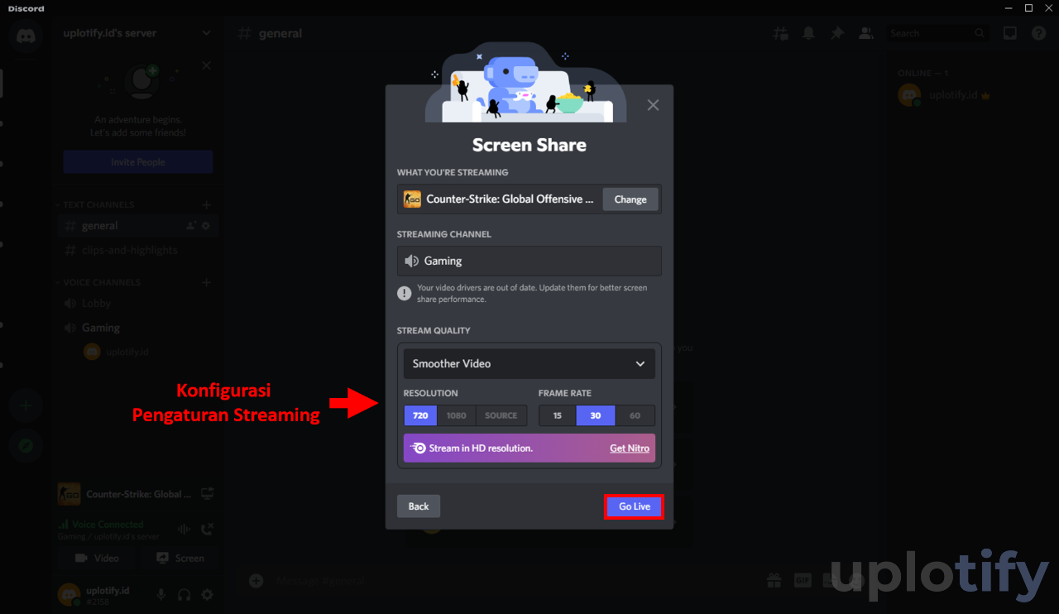Disconnect from voice with phone icon
Screen dimensions: 1059x614
pyautogui.click(x=208, y=529)
